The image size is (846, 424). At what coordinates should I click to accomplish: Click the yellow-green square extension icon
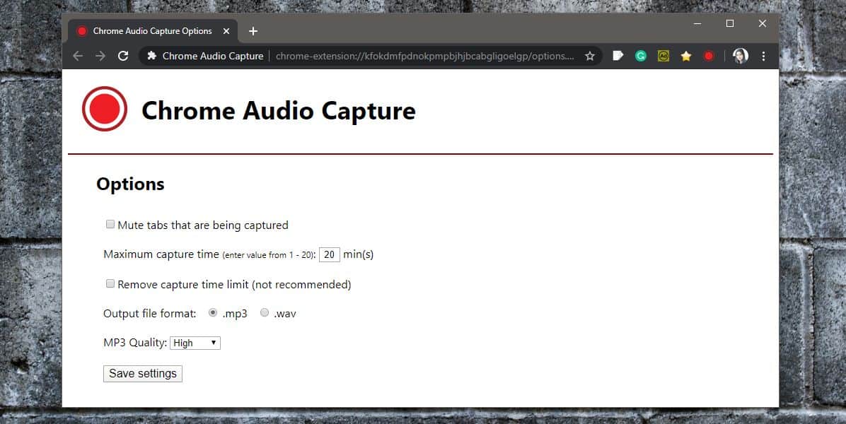[x=663, y=56]
